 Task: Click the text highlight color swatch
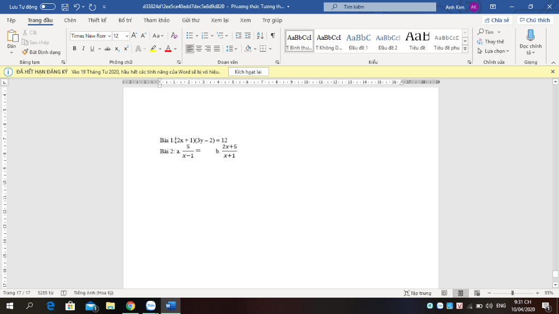pyautogui.click(x=153, y=49)
